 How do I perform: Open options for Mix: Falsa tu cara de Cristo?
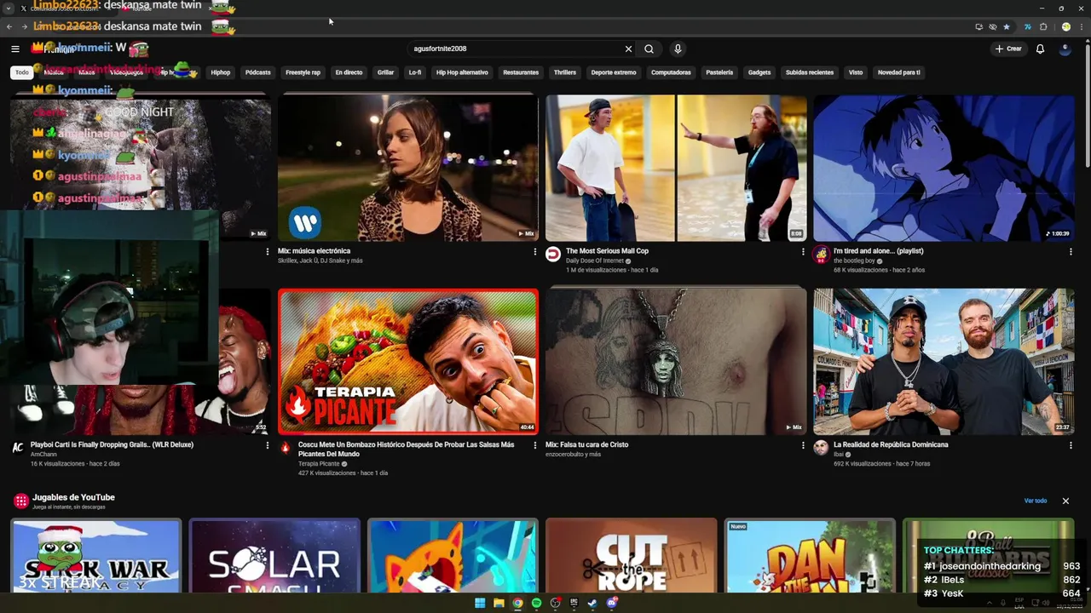[x=803, y=444]
